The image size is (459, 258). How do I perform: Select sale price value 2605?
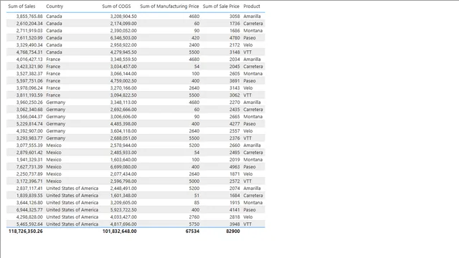[x=235, y=74]
